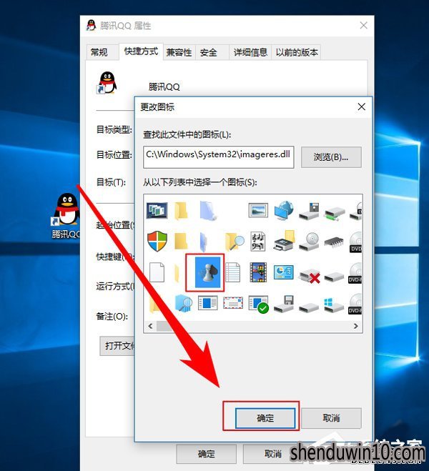Select the drive with CD disc icon
Viewport: 429px width, 471px height.
(x=309, y=242)
